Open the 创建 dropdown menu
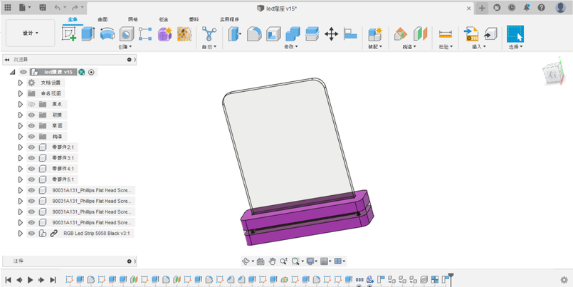Image resolution: width=573 pixels, height=287 pixels. coord(125,47)
